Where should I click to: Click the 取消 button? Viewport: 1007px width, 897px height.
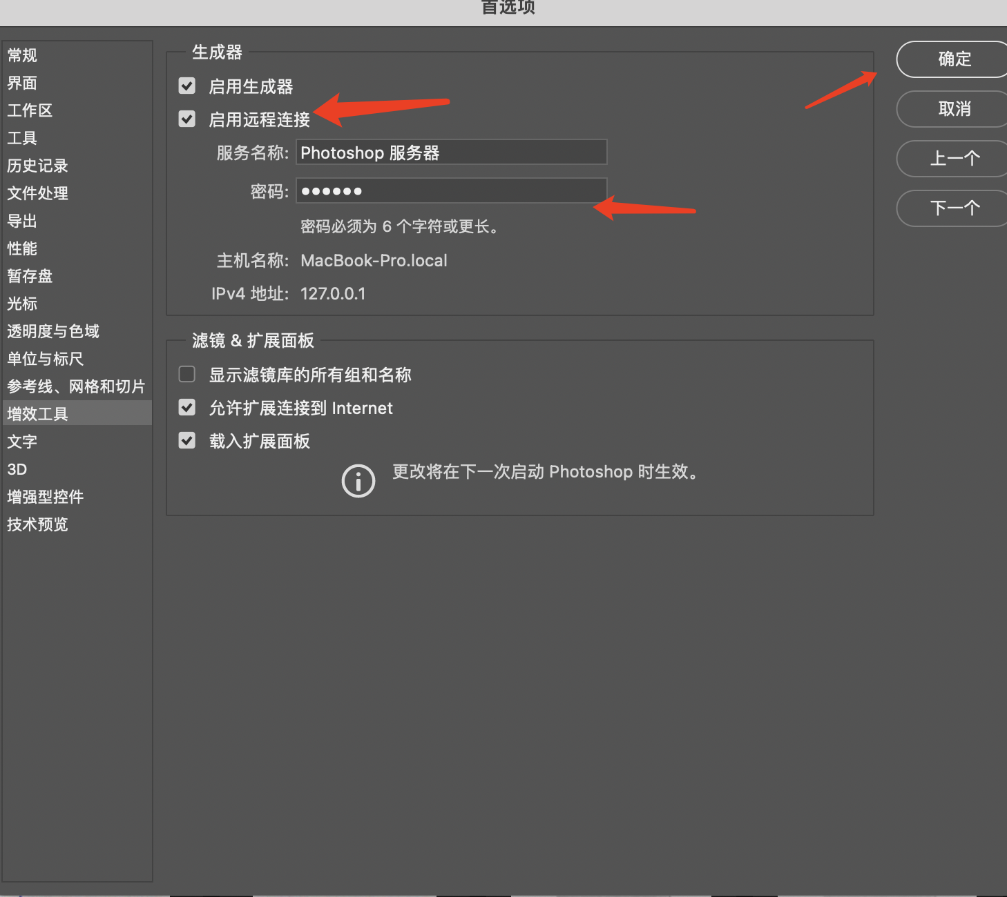[x=953, y=109]
